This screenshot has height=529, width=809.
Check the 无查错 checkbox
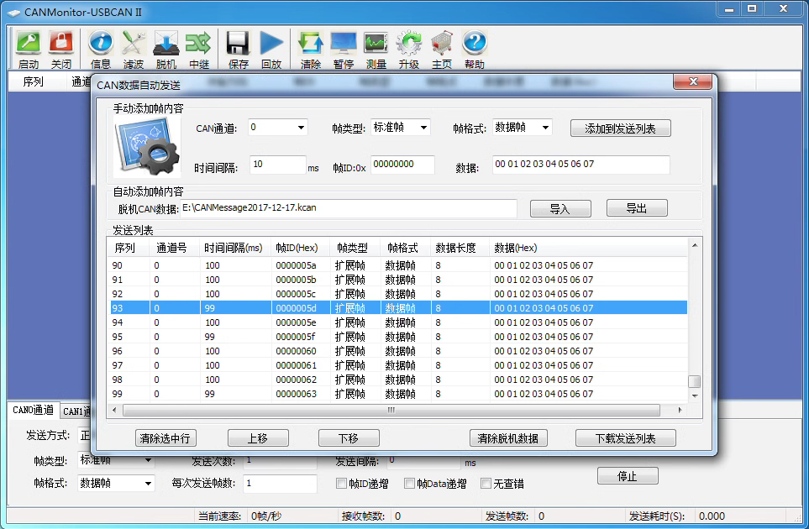coord(486,484)
